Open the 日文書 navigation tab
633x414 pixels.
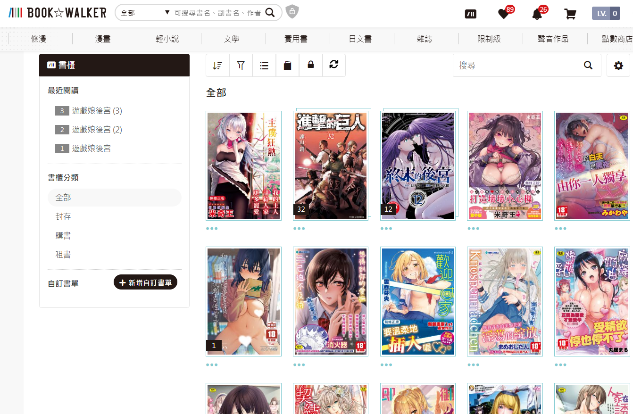point(360,39)
